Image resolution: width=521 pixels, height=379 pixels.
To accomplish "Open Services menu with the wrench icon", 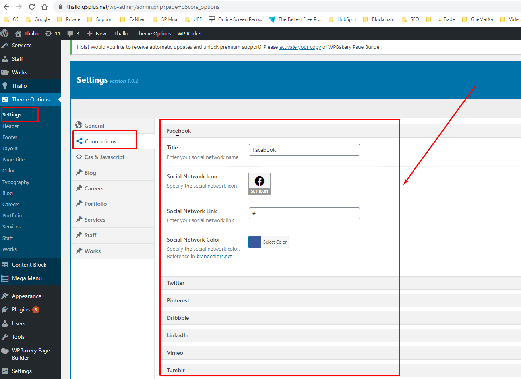I will click(x=31, y=45).
